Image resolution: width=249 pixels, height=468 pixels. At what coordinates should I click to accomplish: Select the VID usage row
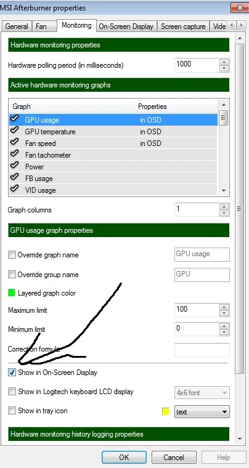click(113, 190)
